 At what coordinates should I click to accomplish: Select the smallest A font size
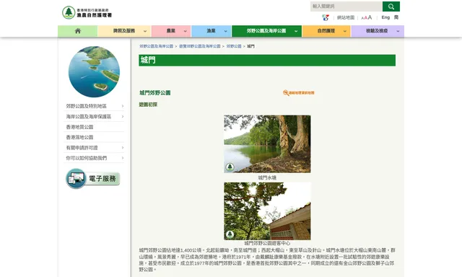(362, 18)
